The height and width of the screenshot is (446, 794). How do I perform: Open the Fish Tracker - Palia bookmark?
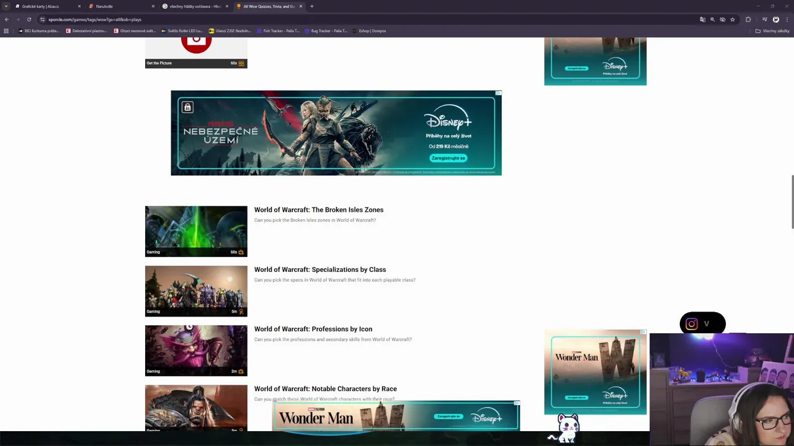pyautogui.click(x=278, y=31)
